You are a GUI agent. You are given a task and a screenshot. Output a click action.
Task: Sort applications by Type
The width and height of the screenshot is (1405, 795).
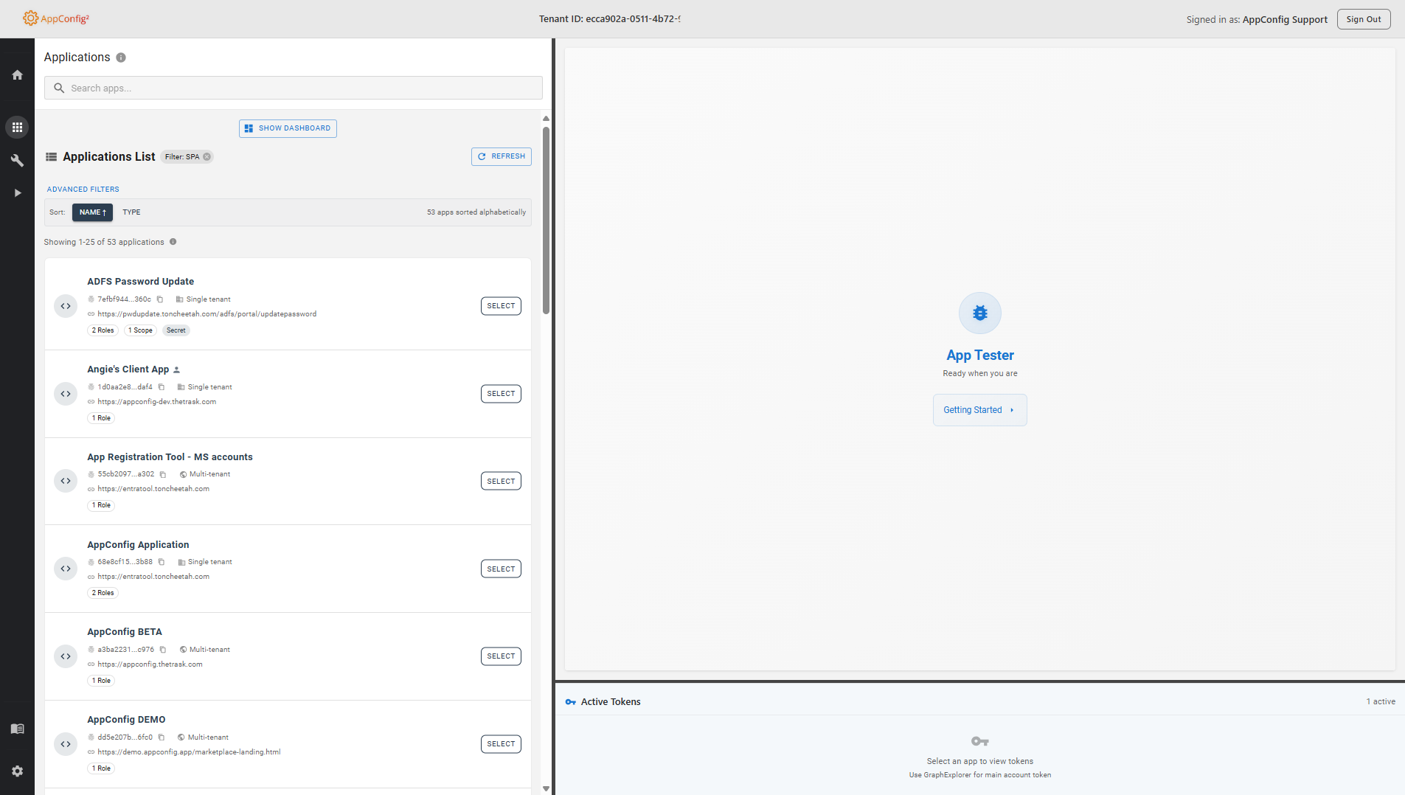point(131,212)
